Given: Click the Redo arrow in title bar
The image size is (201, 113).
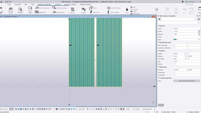Looking at the screenshot, I should coord(8,2).
